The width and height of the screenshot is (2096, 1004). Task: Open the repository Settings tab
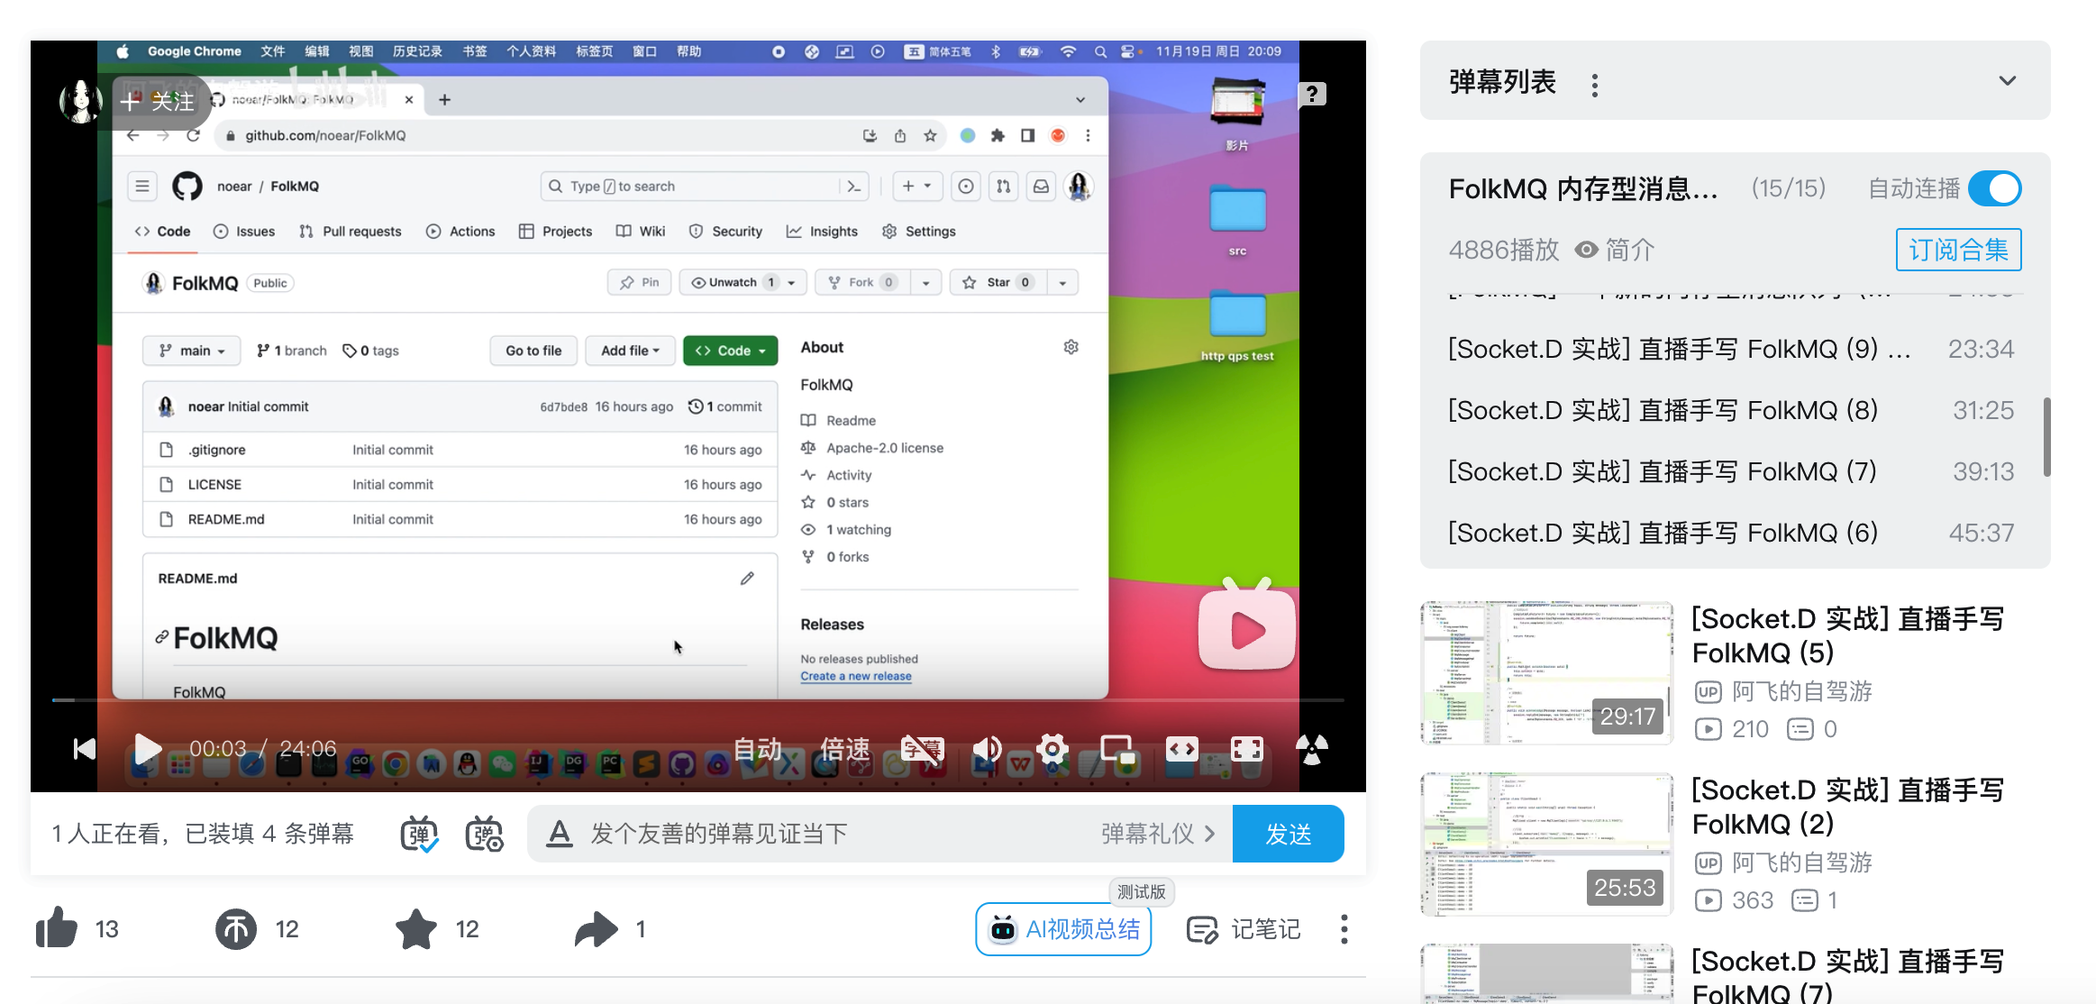pos(919,232)
